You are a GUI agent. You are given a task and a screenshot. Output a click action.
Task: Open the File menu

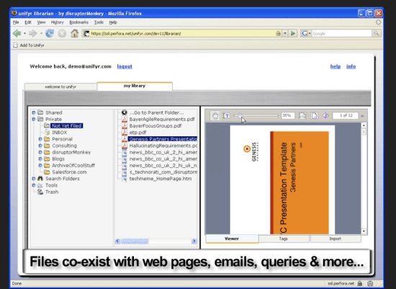[16, 22]
